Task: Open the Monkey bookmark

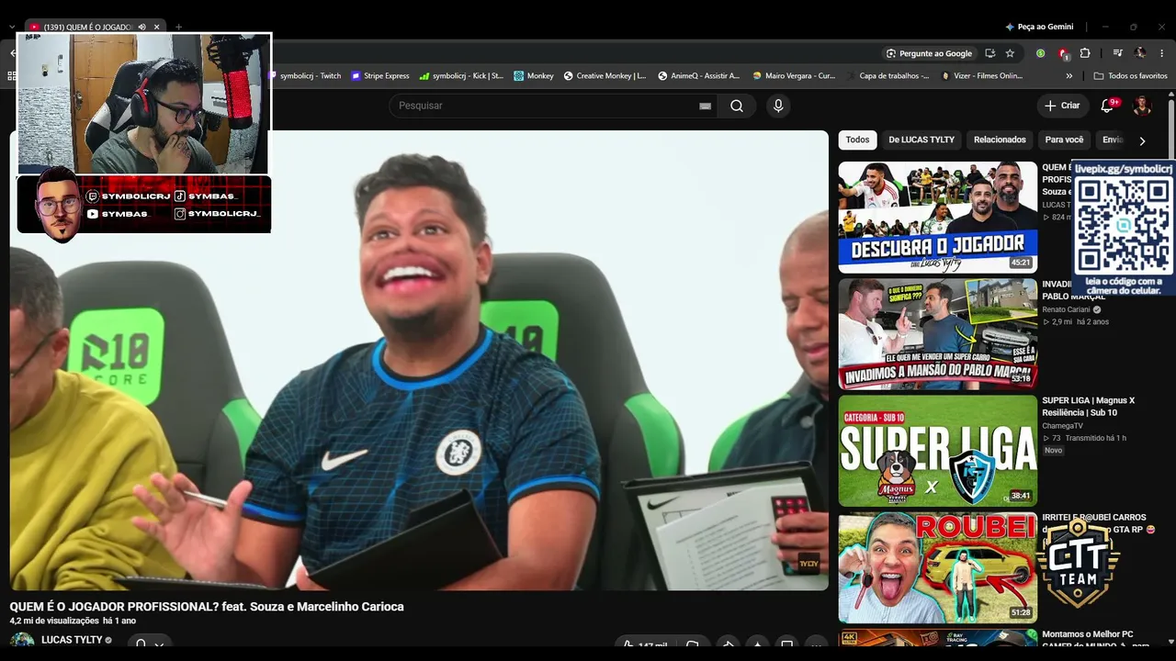Action: point(534,76)
